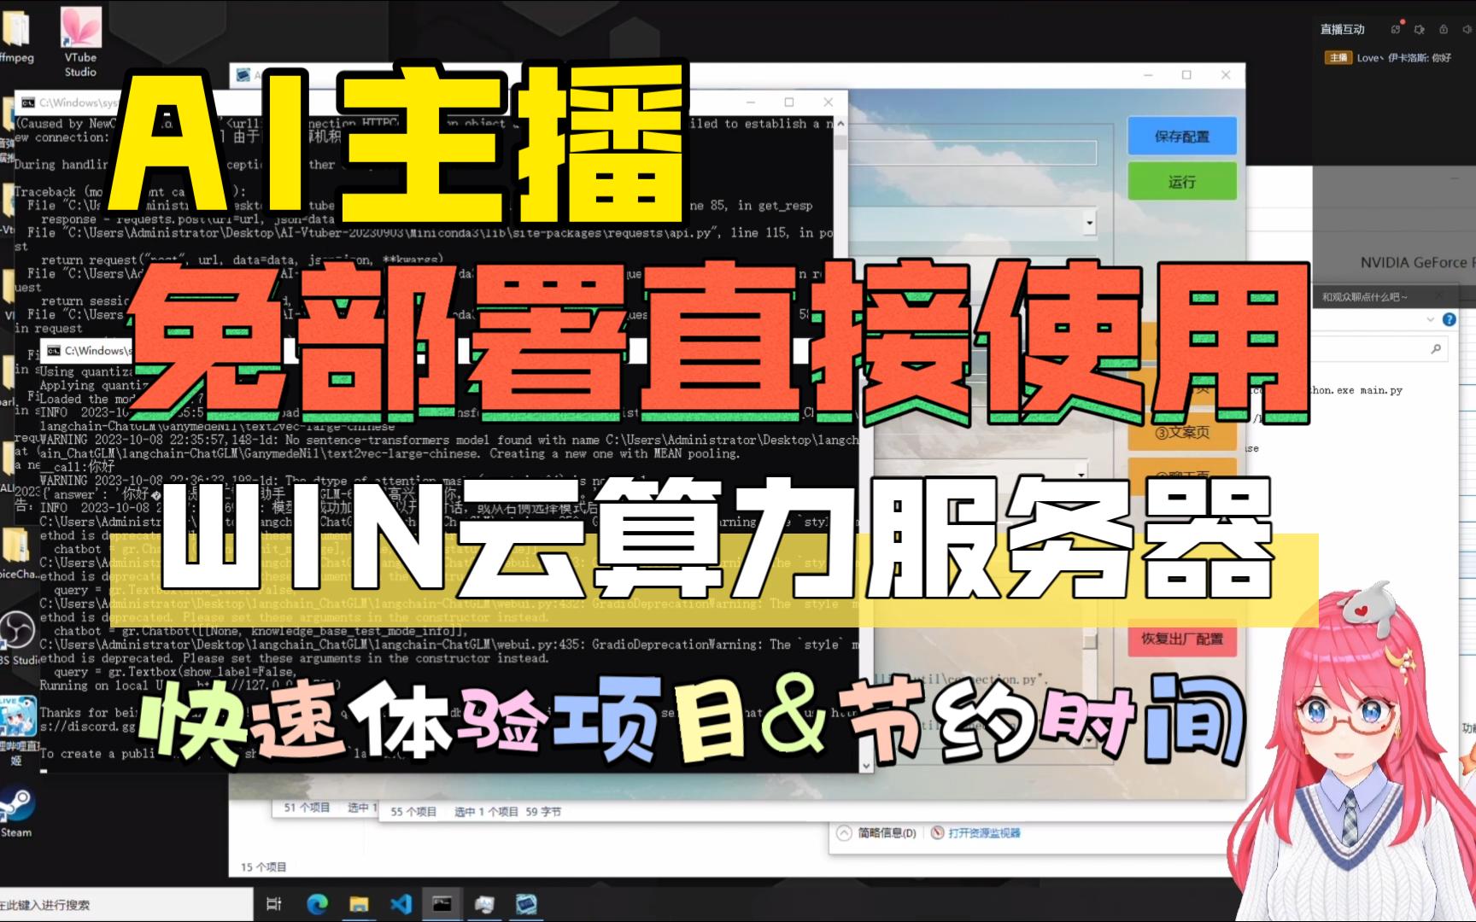Screen dimensions: 1476x922
Task: Click the 55 个项目 status text
Action: pyautogui.click(x=413, y=811)
